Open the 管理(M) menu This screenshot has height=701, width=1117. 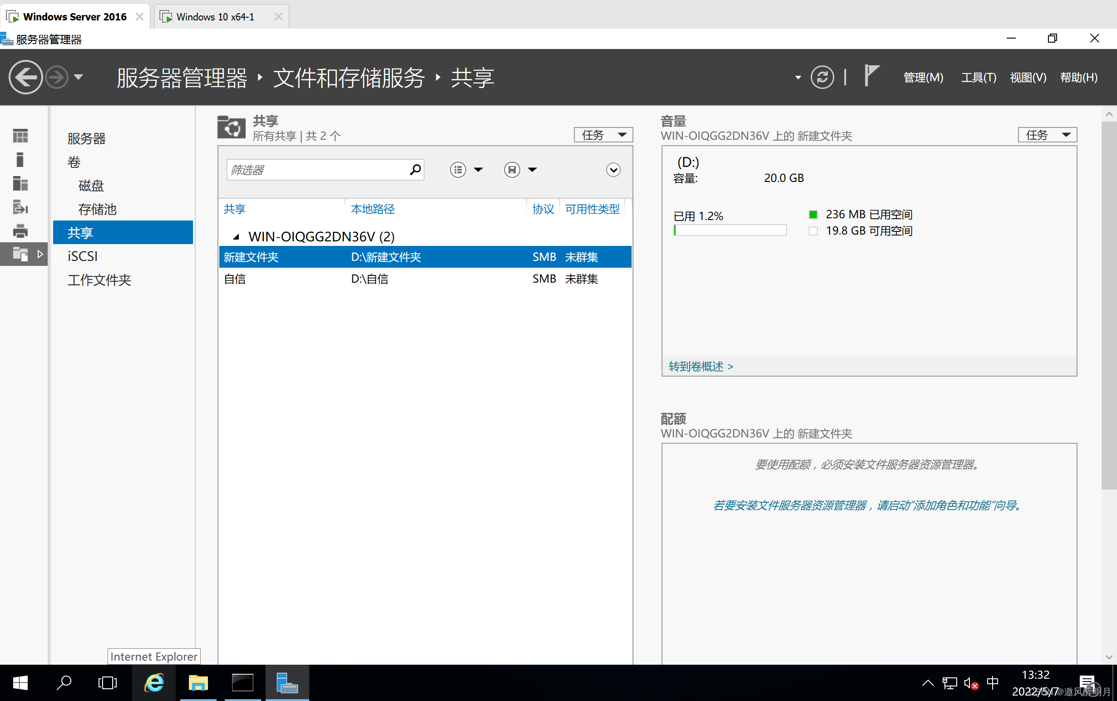[923, 78]
